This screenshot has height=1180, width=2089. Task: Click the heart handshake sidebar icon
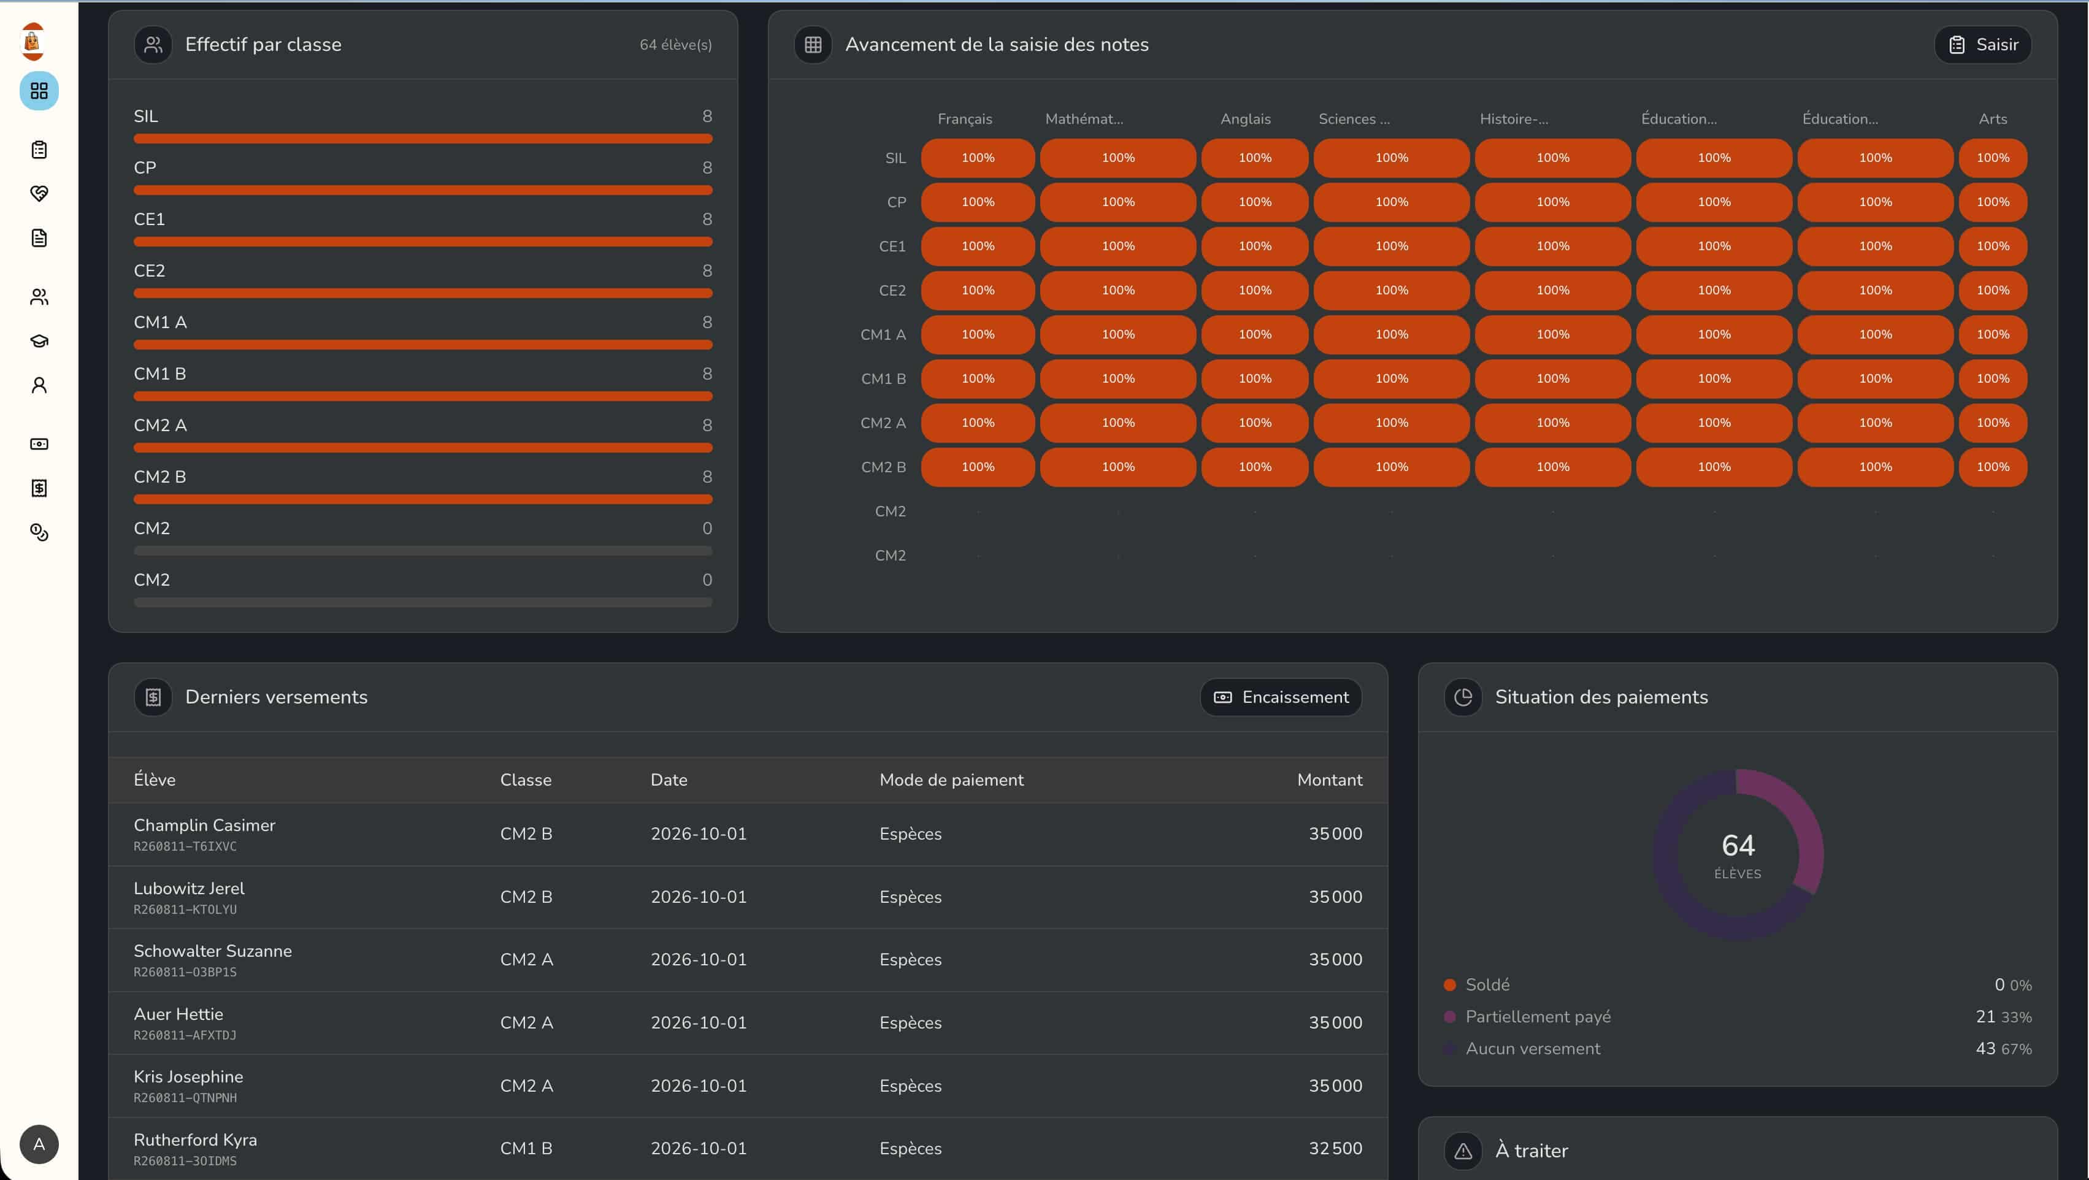coord(39,194)
